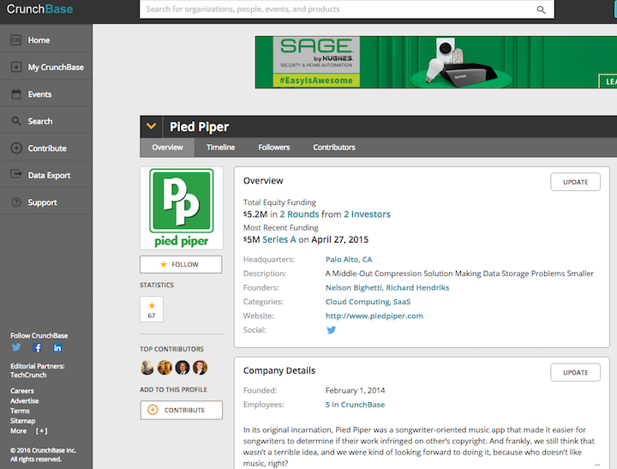Open CrunchBase Facebook page icon

point(38,348)
